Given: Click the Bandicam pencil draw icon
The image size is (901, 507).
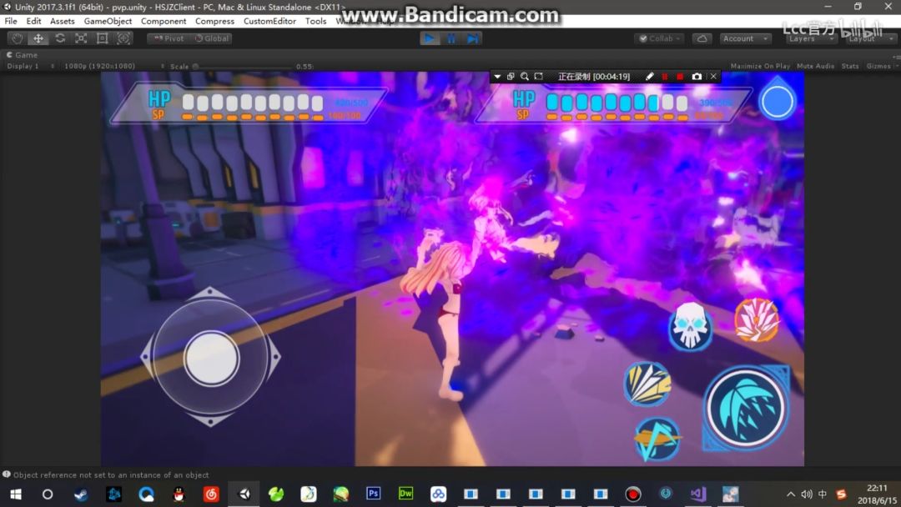Looking at the screenshot, I should tap(649, 77).
